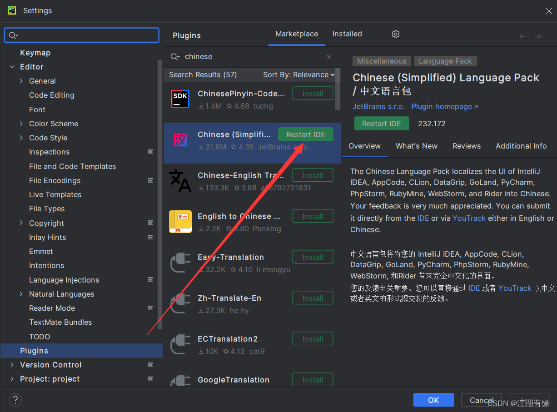Select File Types in the settings tree
This screenshot has width=557, height=412.
point(47,208)
